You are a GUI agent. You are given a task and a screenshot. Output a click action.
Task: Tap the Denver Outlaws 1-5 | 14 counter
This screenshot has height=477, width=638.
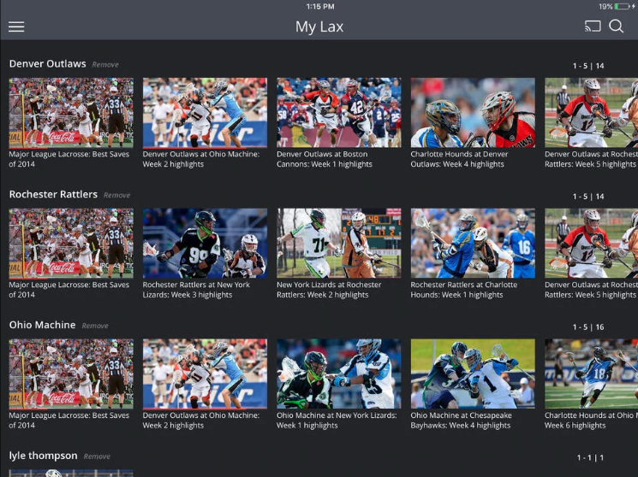(x=588, y=66)
